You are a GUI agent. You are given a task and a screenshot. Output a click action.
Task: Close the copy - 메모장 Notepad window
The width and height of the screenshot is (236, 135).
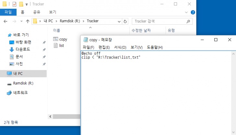pyautogui.click(x=230, y=40)
